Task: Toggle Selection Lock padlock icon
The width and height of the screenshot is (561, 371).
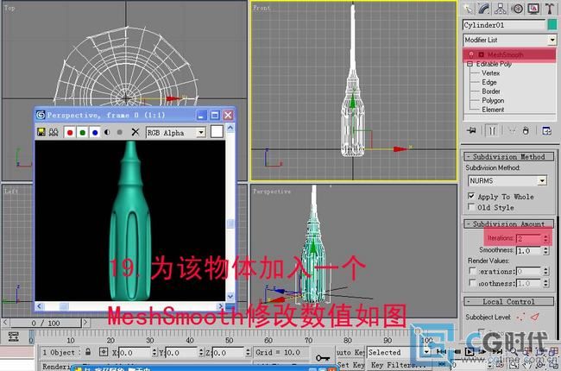Action: [88, 352]
